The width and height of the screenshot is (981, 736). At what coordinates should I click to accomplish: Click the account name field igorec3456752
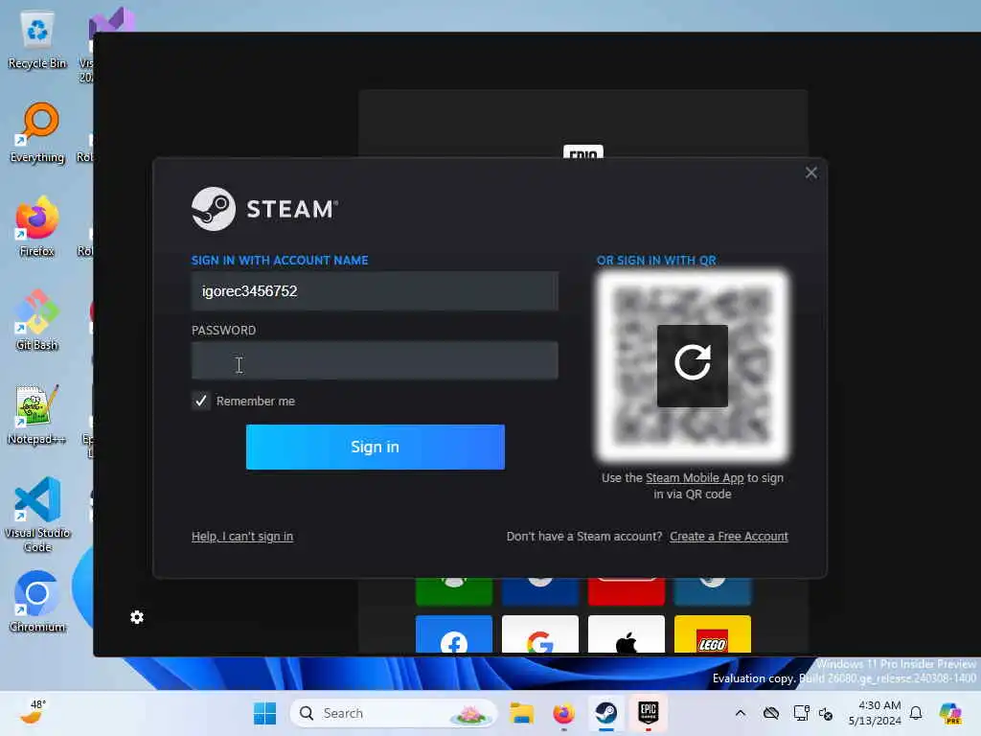tap(375, 291)
